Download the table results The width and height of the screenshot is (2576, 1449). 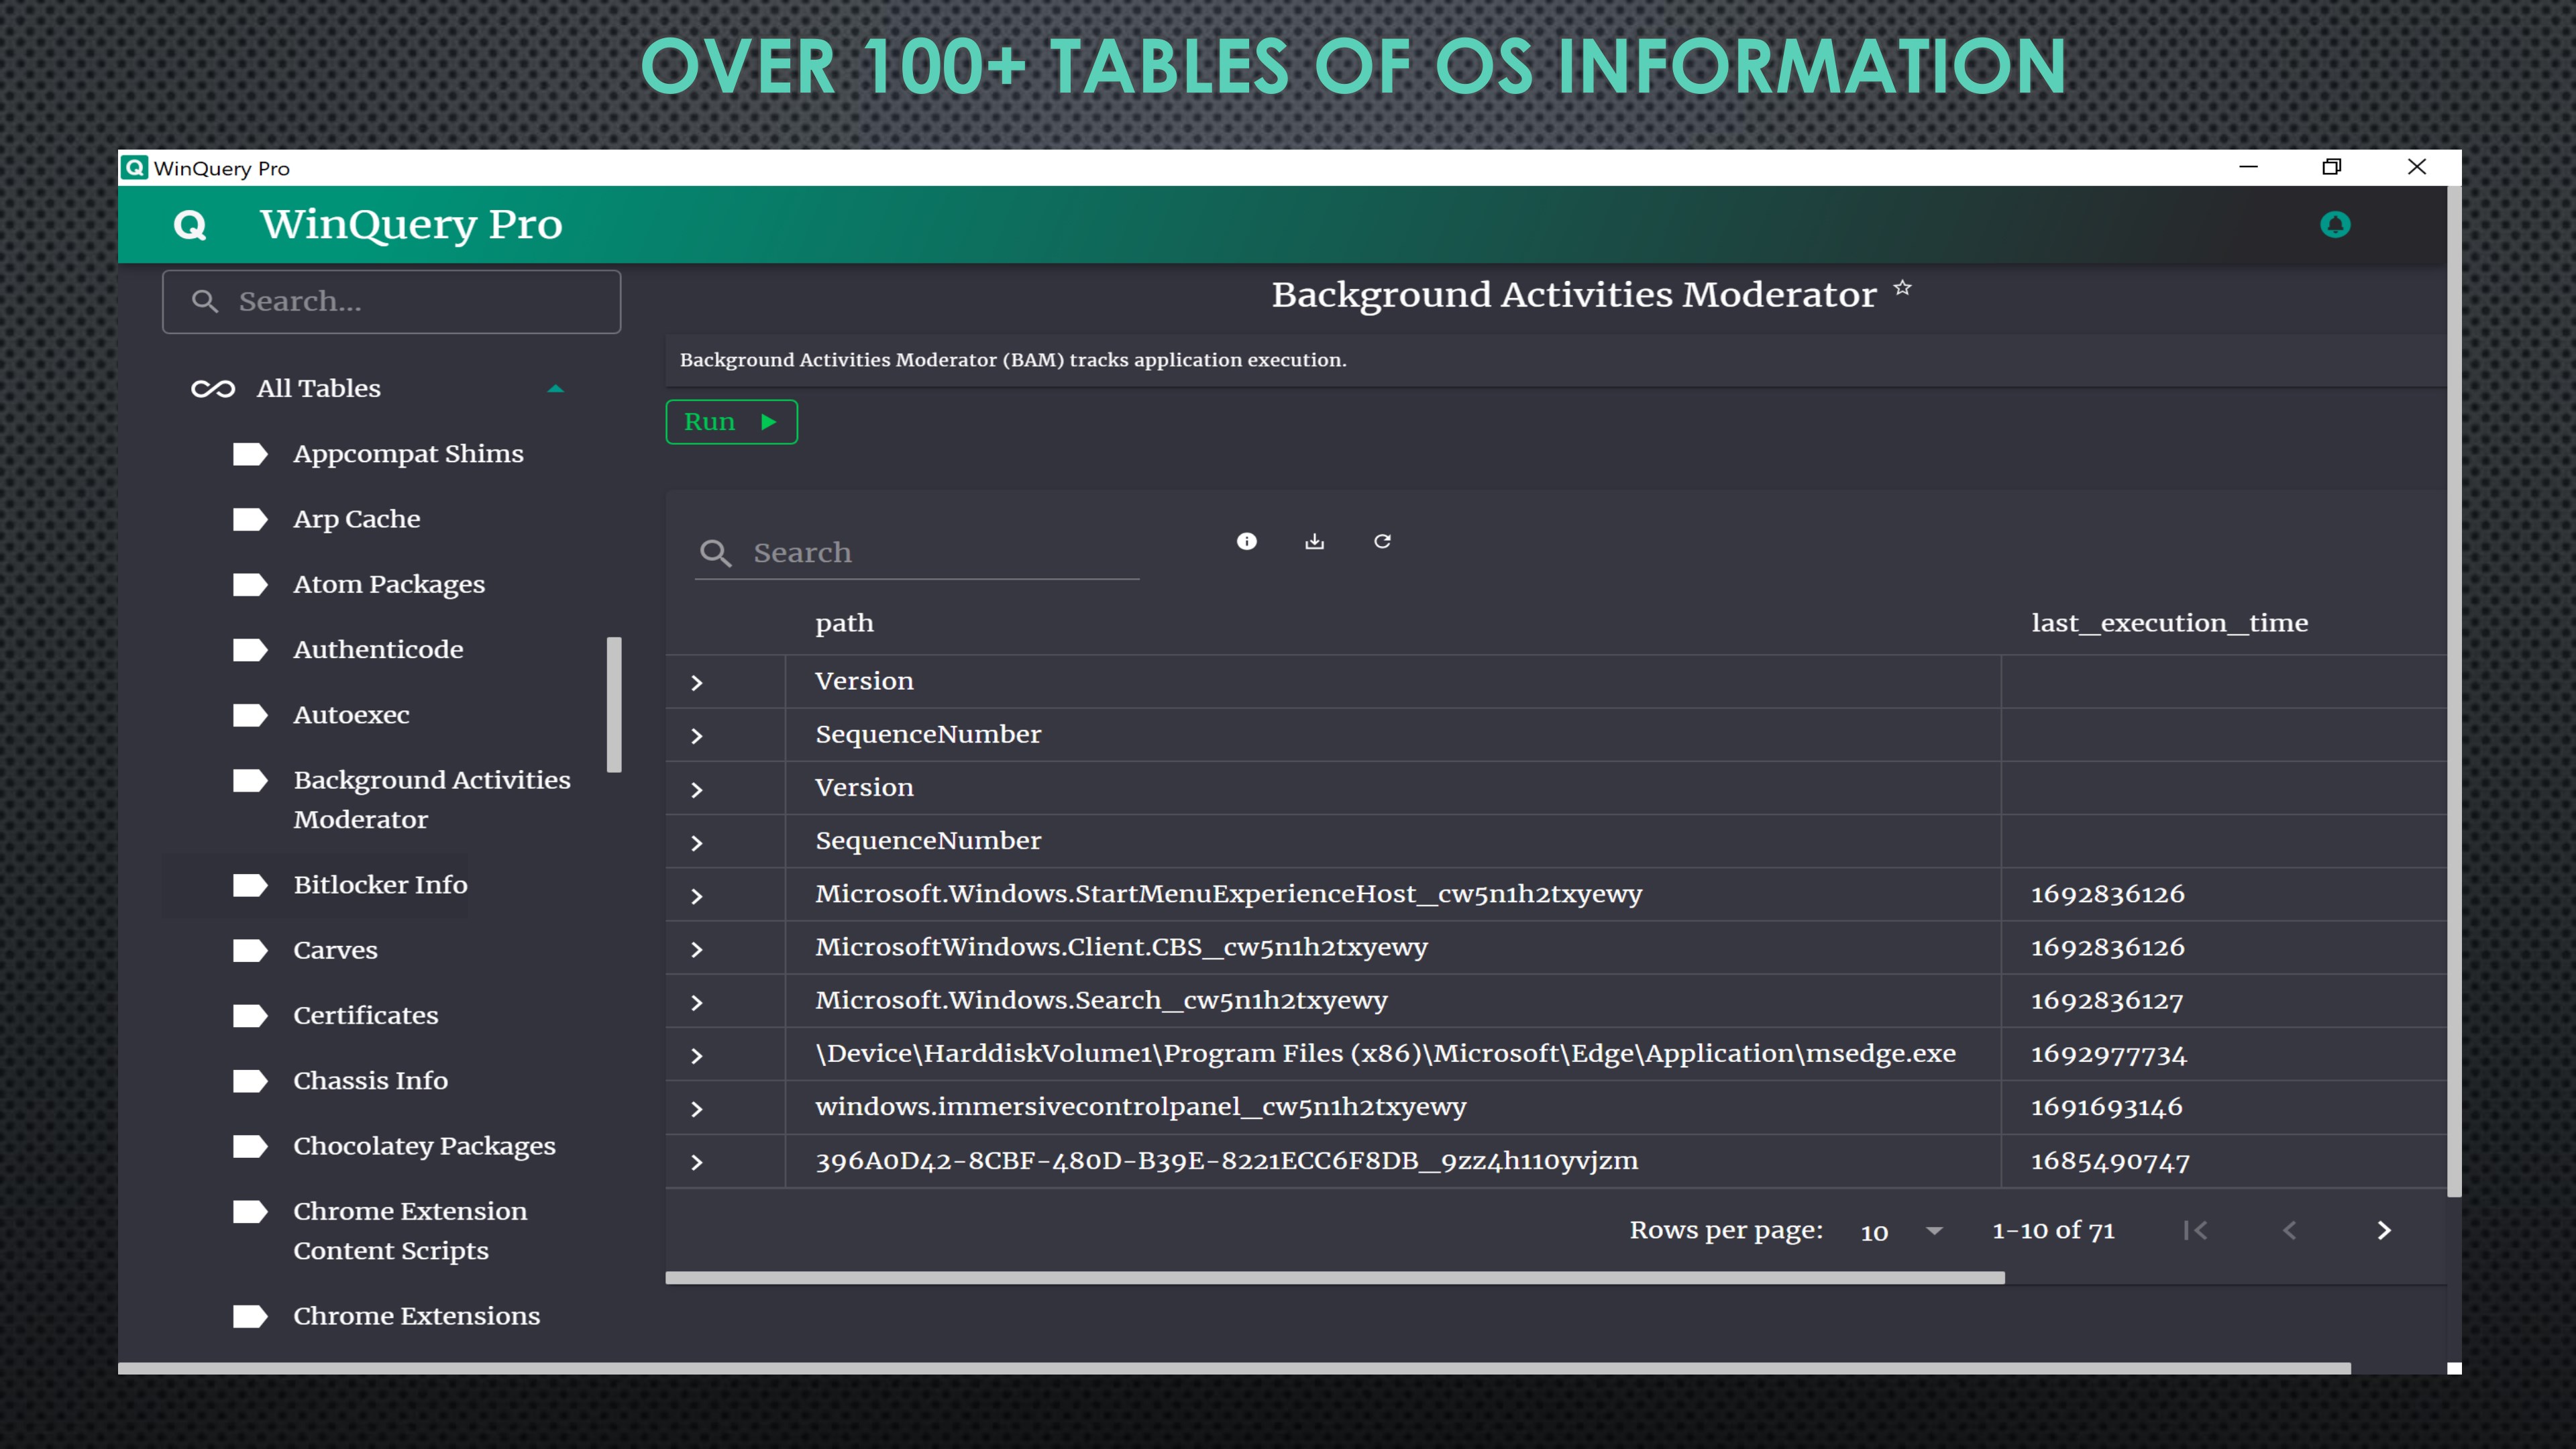tap(1314, 541)
